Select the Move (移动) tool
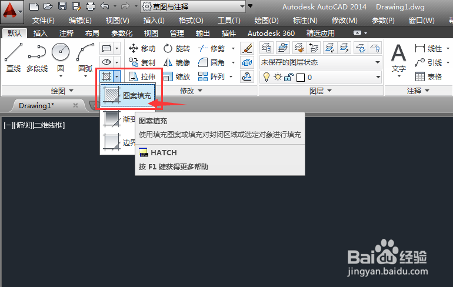453x287 pixels. [x=142, y=48]
